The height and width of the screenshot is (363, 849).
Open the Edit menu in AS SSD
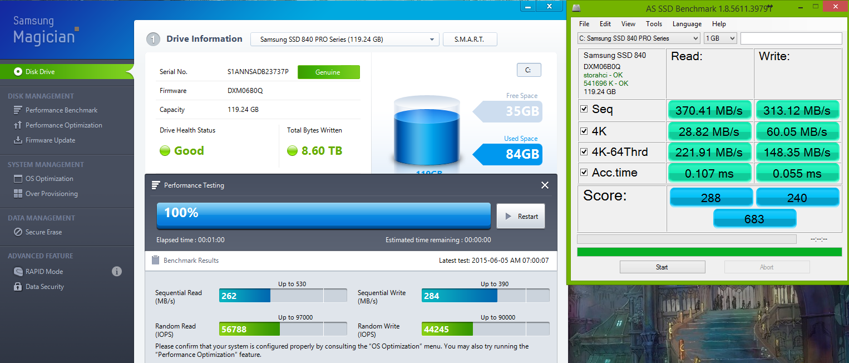coord(605,24)
